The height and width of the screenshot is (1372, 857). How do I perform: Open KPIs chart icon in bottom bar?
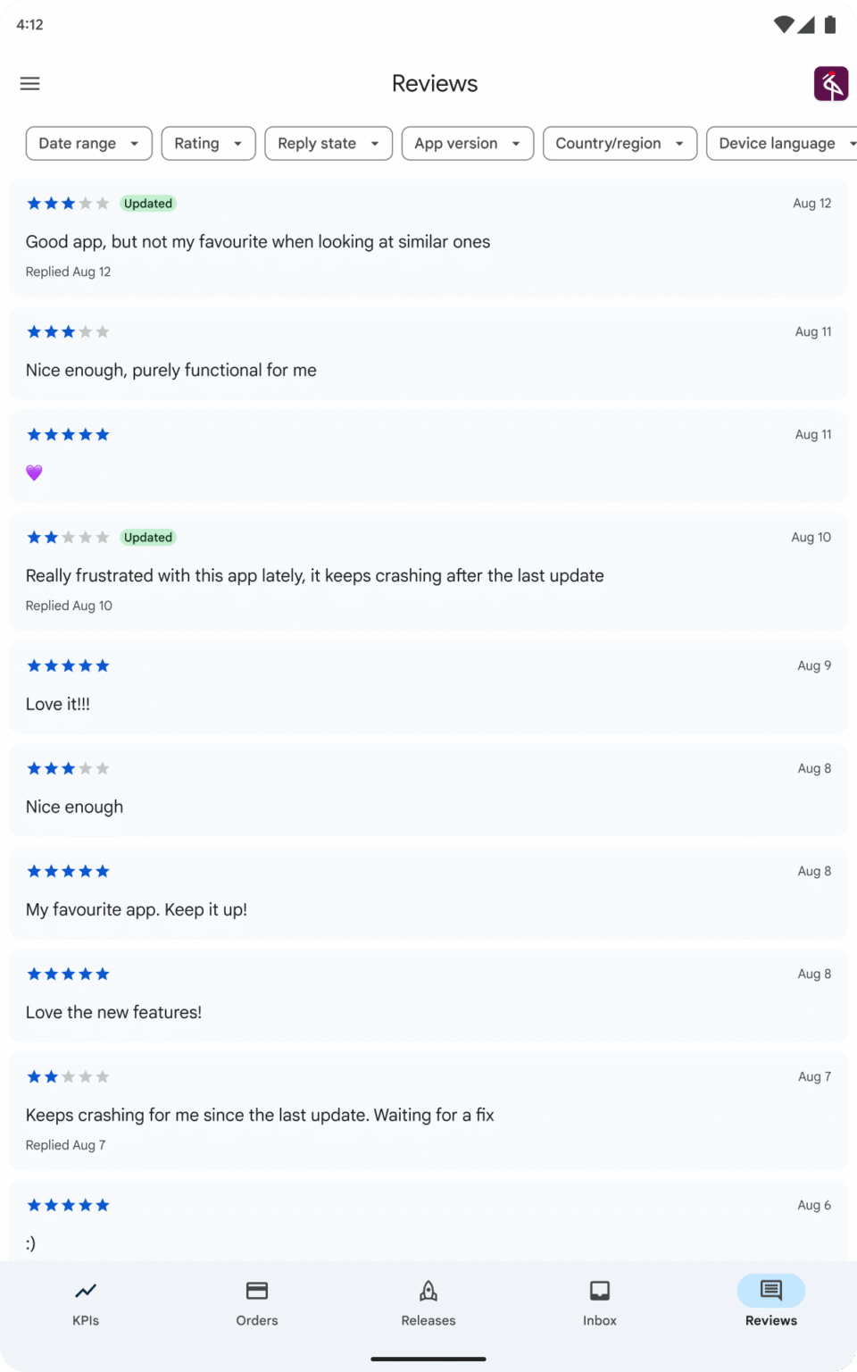point(86,1291)
